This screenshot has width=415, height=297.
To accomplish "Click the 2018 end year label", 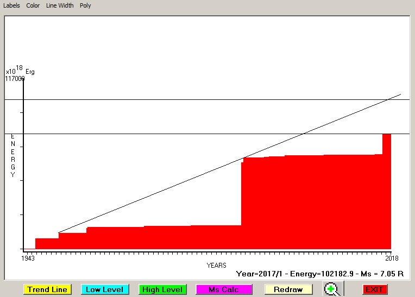I will pyautogui.click(x=392, y=258).
